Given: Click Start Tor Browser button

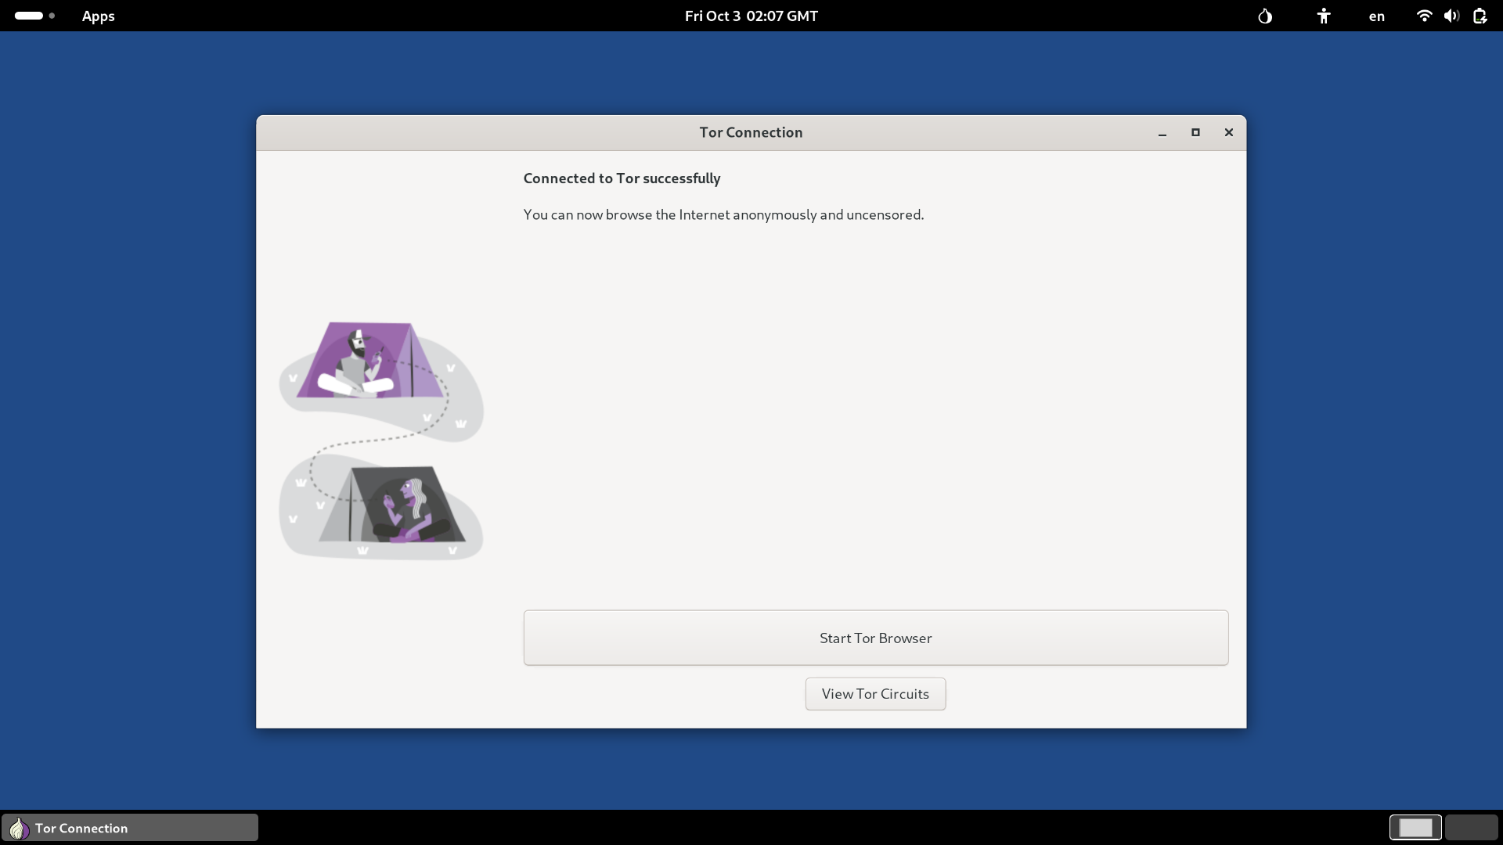Looking at the screenshot, I should 875,638.
